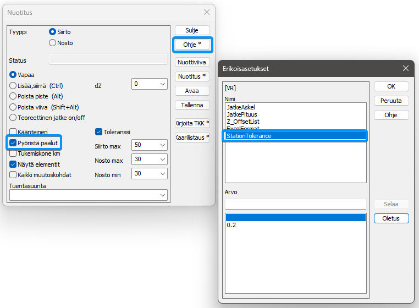
Task: Pick the 0.2 value in Arvo list
Action: (231, 226)
